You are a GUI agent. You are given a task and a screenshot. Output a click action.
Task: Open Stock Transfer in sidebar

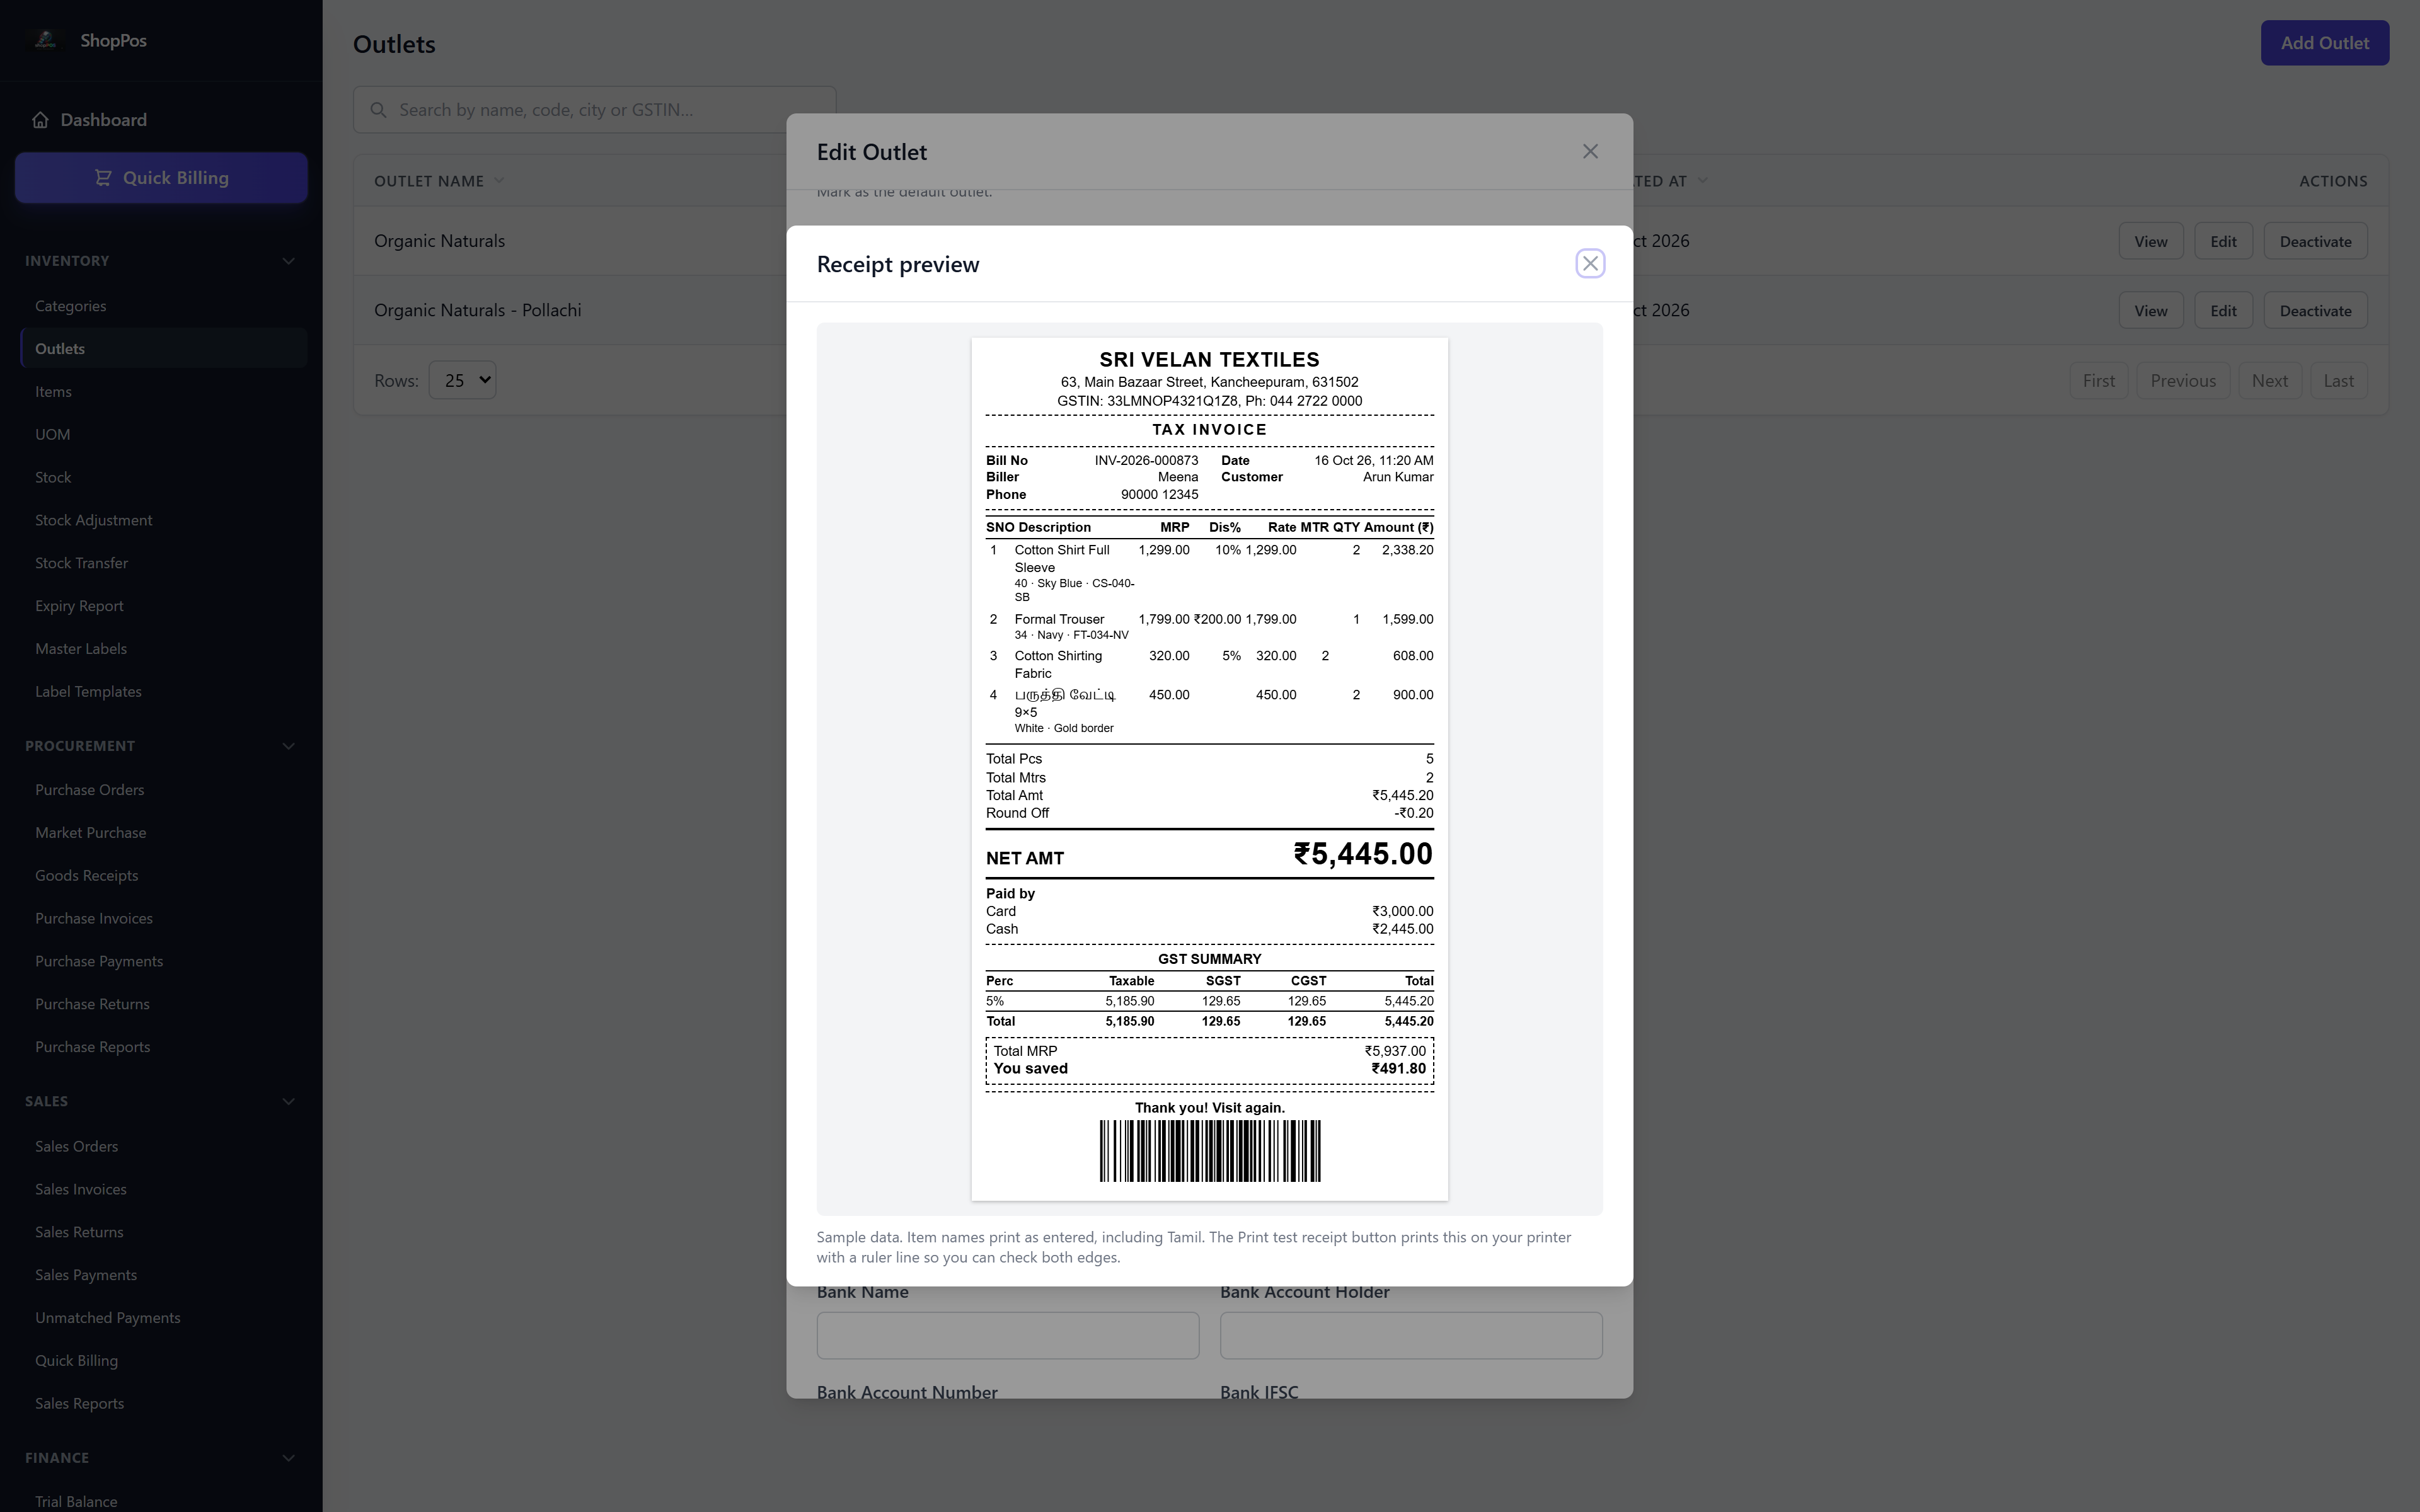(x=81, y=563)
